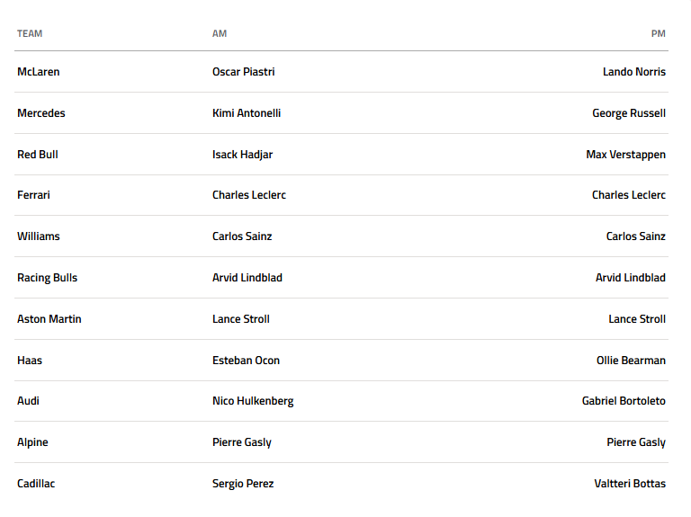
Task: Click on Ollie Bearman
Action: tap(630, 361)
